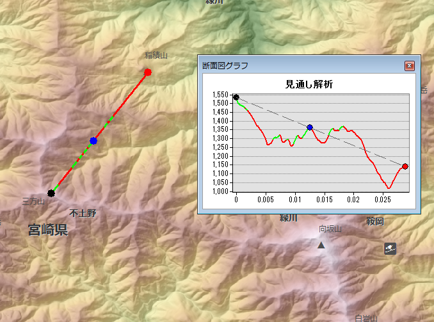Select the red target point near 稲積山

(x=148, y=72)
